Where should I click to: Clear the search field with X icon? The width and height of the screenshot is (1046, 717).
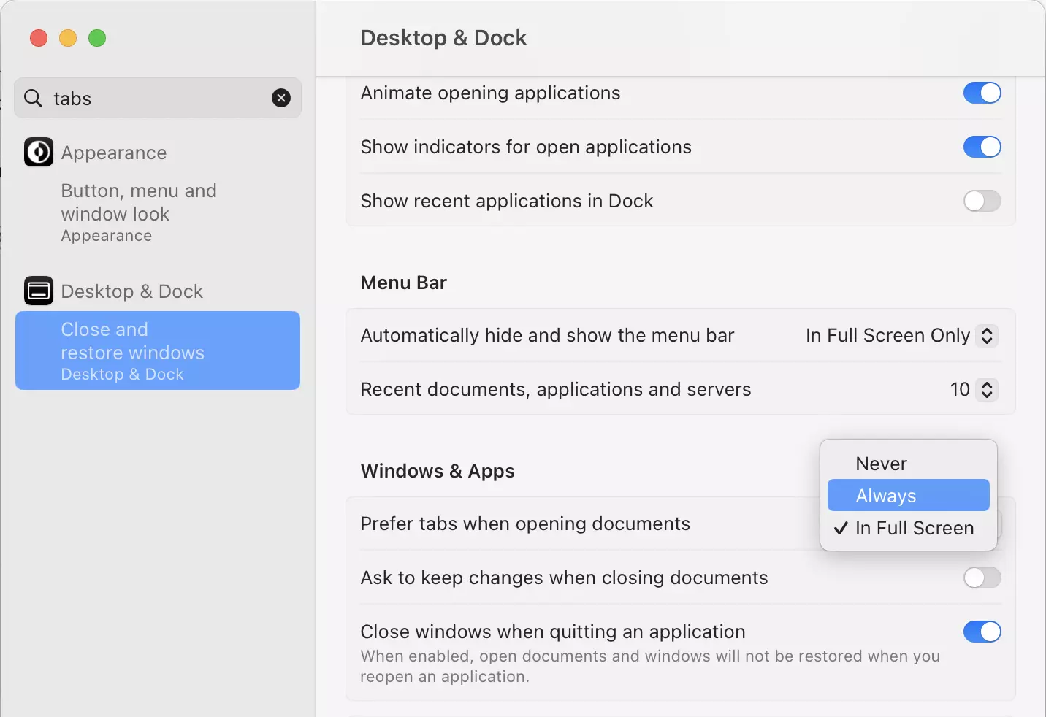[281, 98]
